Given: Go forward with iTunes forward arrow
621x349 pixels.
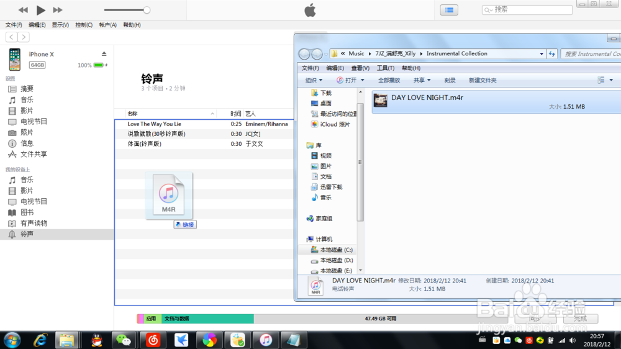Looking at the screenshot, I should pos(24,37).
